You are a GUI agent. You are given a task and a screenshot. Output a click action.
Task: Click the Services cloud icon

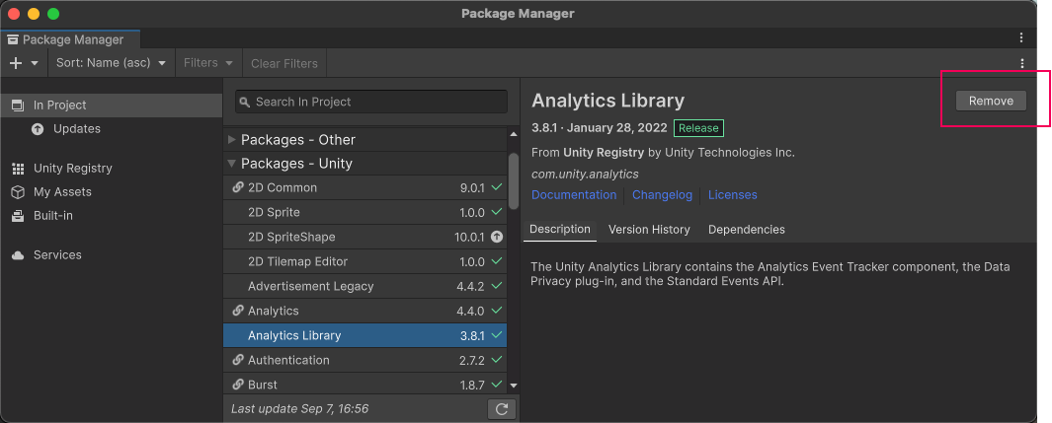coord(18,255)
